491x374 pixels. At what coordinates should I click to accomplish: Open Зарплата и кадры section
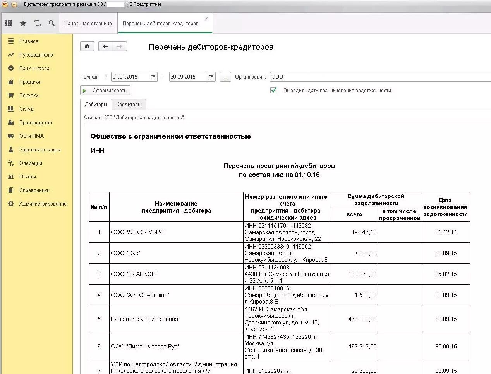(40, 149)
